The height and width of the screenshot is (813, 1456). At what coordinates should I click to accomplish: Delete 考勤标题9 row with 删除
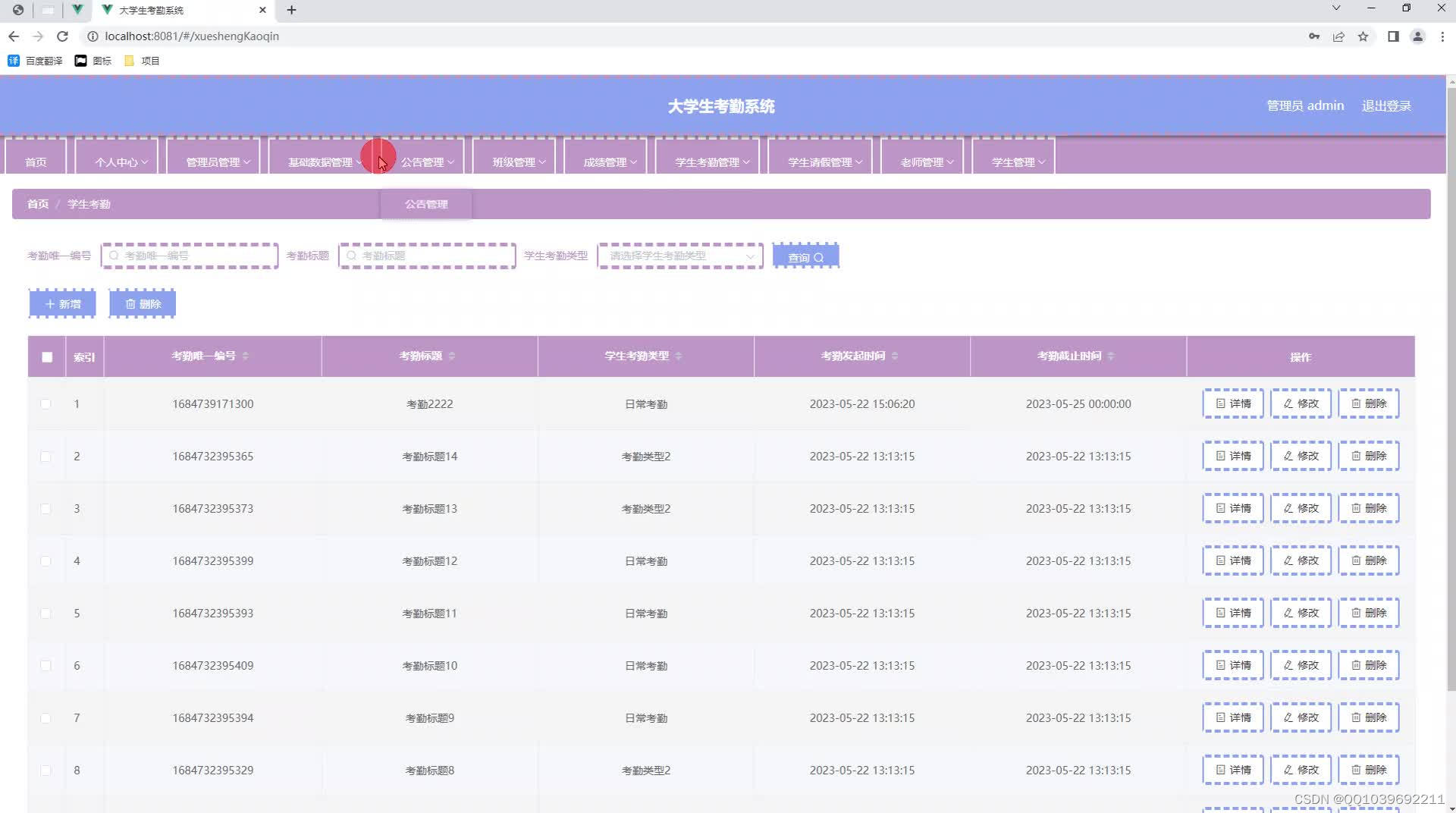[x=1369, y=717]
